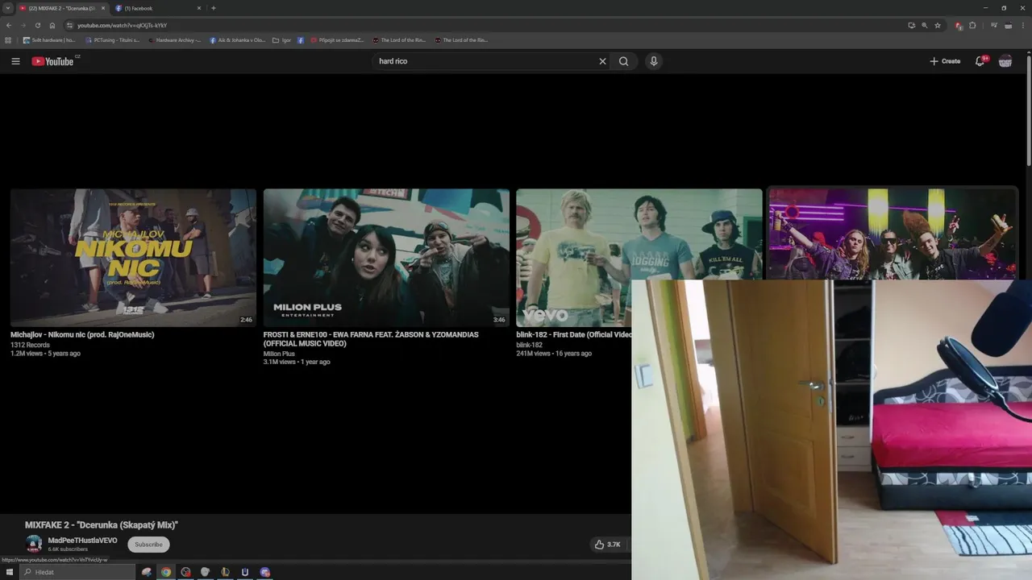This screenshot has width=1032, height=580.
Task: Open the FROSTI & ERNE100 video title
Action: tap(371, 338)
